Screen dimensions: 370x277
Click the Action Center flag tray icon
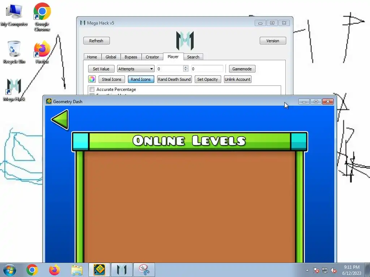coord(316,270)
